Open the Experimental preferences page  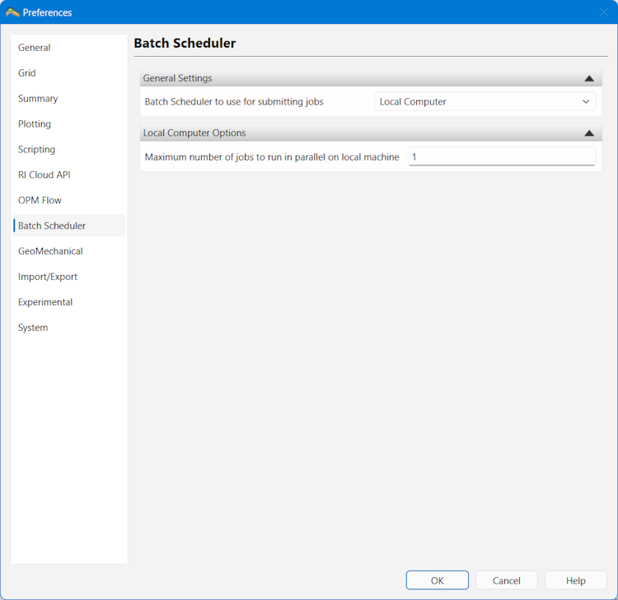click(69, 302)
